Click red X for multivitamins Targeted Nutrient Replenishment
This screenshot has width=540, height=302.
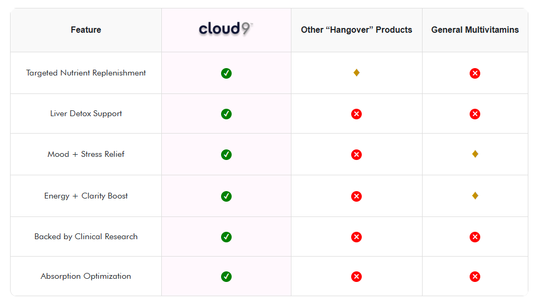pos(475,73)
